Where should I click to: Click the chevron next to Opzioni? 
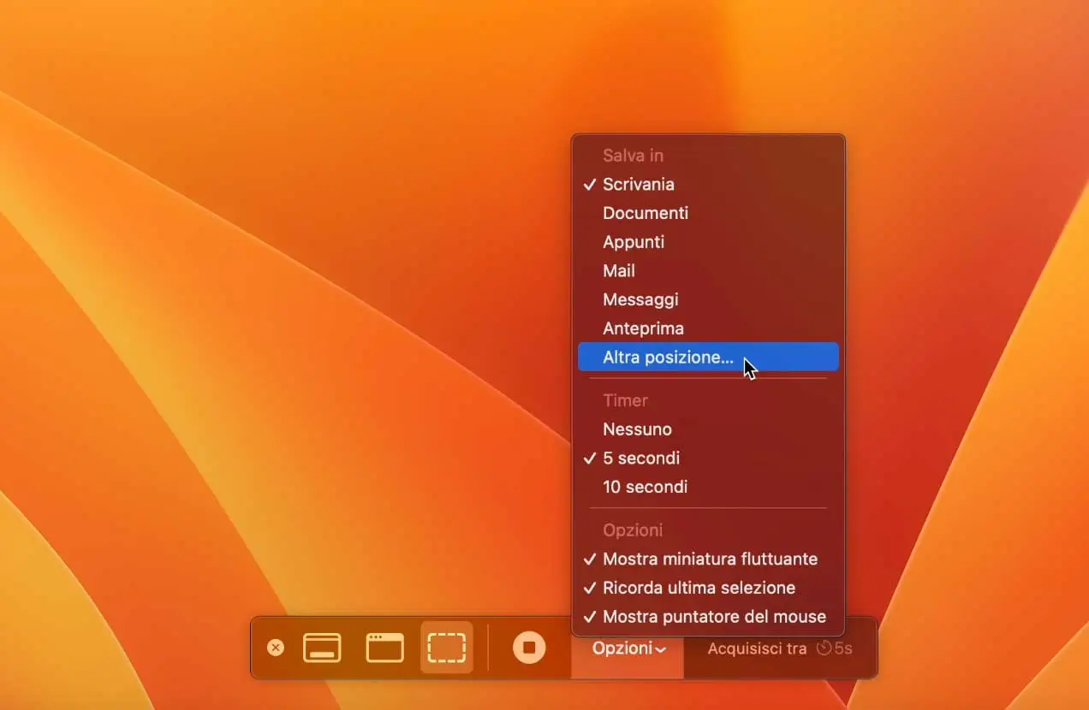661,649
